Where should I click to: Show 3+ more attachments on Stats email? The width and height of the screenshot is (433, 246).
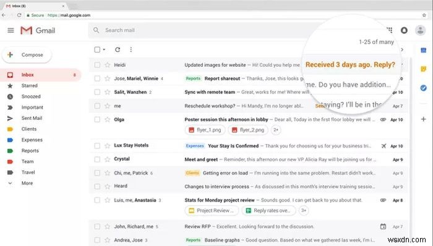(x=304, y=210)
